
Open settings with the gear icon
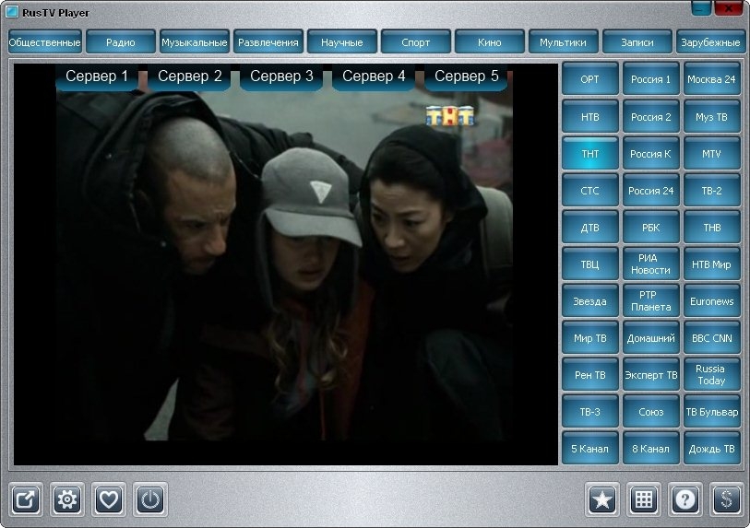coord(68,499)
